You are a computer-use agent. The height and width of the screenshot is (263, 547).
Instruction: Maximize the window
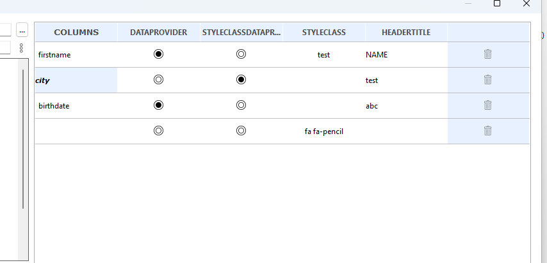coord(497,3)
